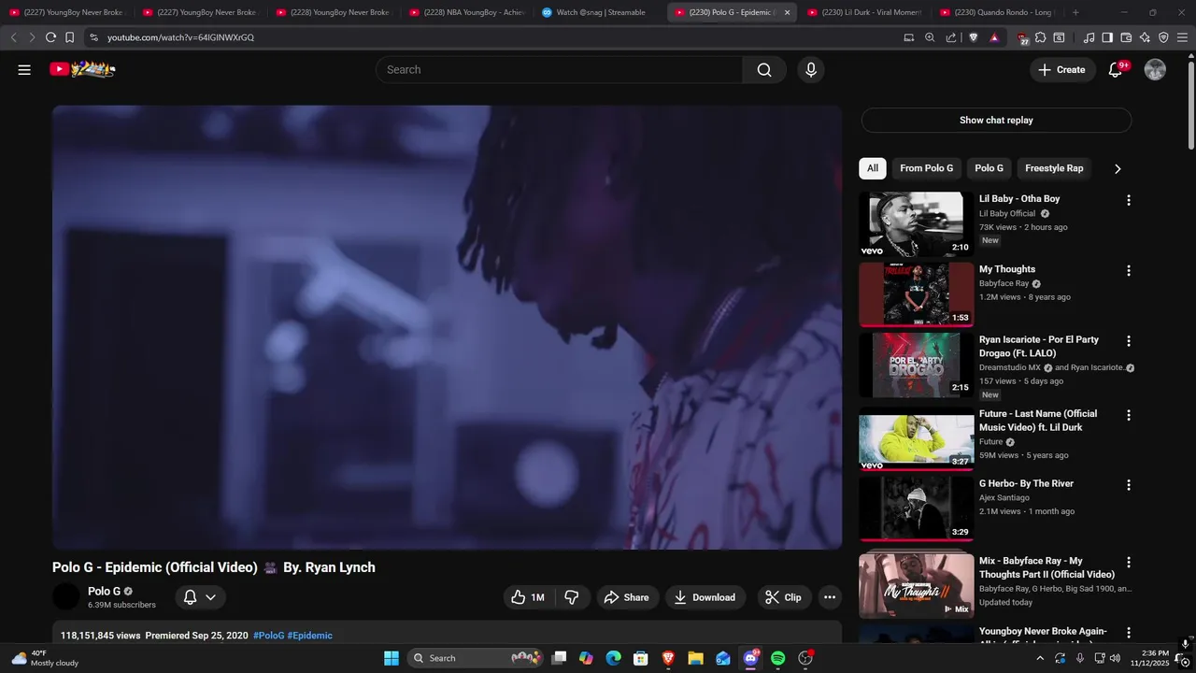
Task: Open the account avatar menu
Action: [1155, 70]
